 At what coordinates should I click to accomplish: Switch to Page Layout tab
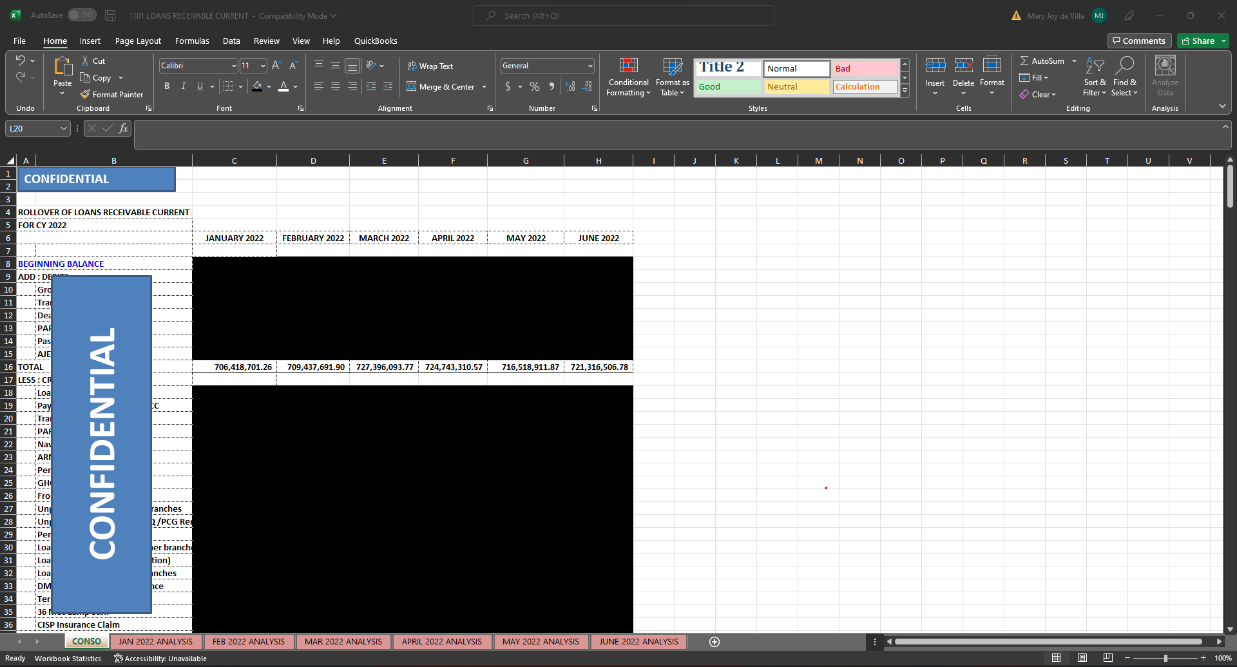138,41
